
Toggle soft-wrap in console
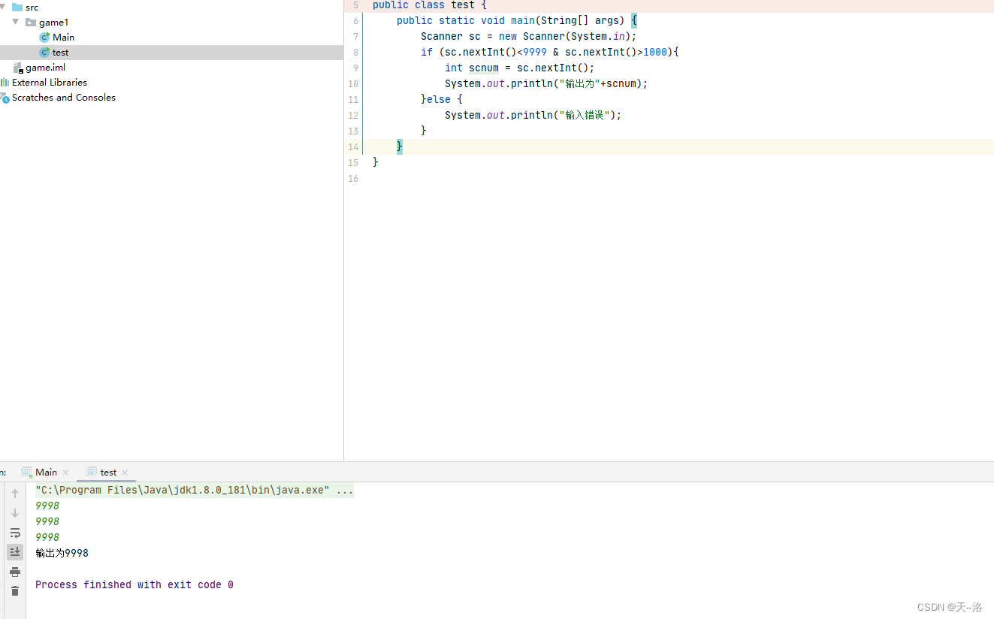point(15,533)
